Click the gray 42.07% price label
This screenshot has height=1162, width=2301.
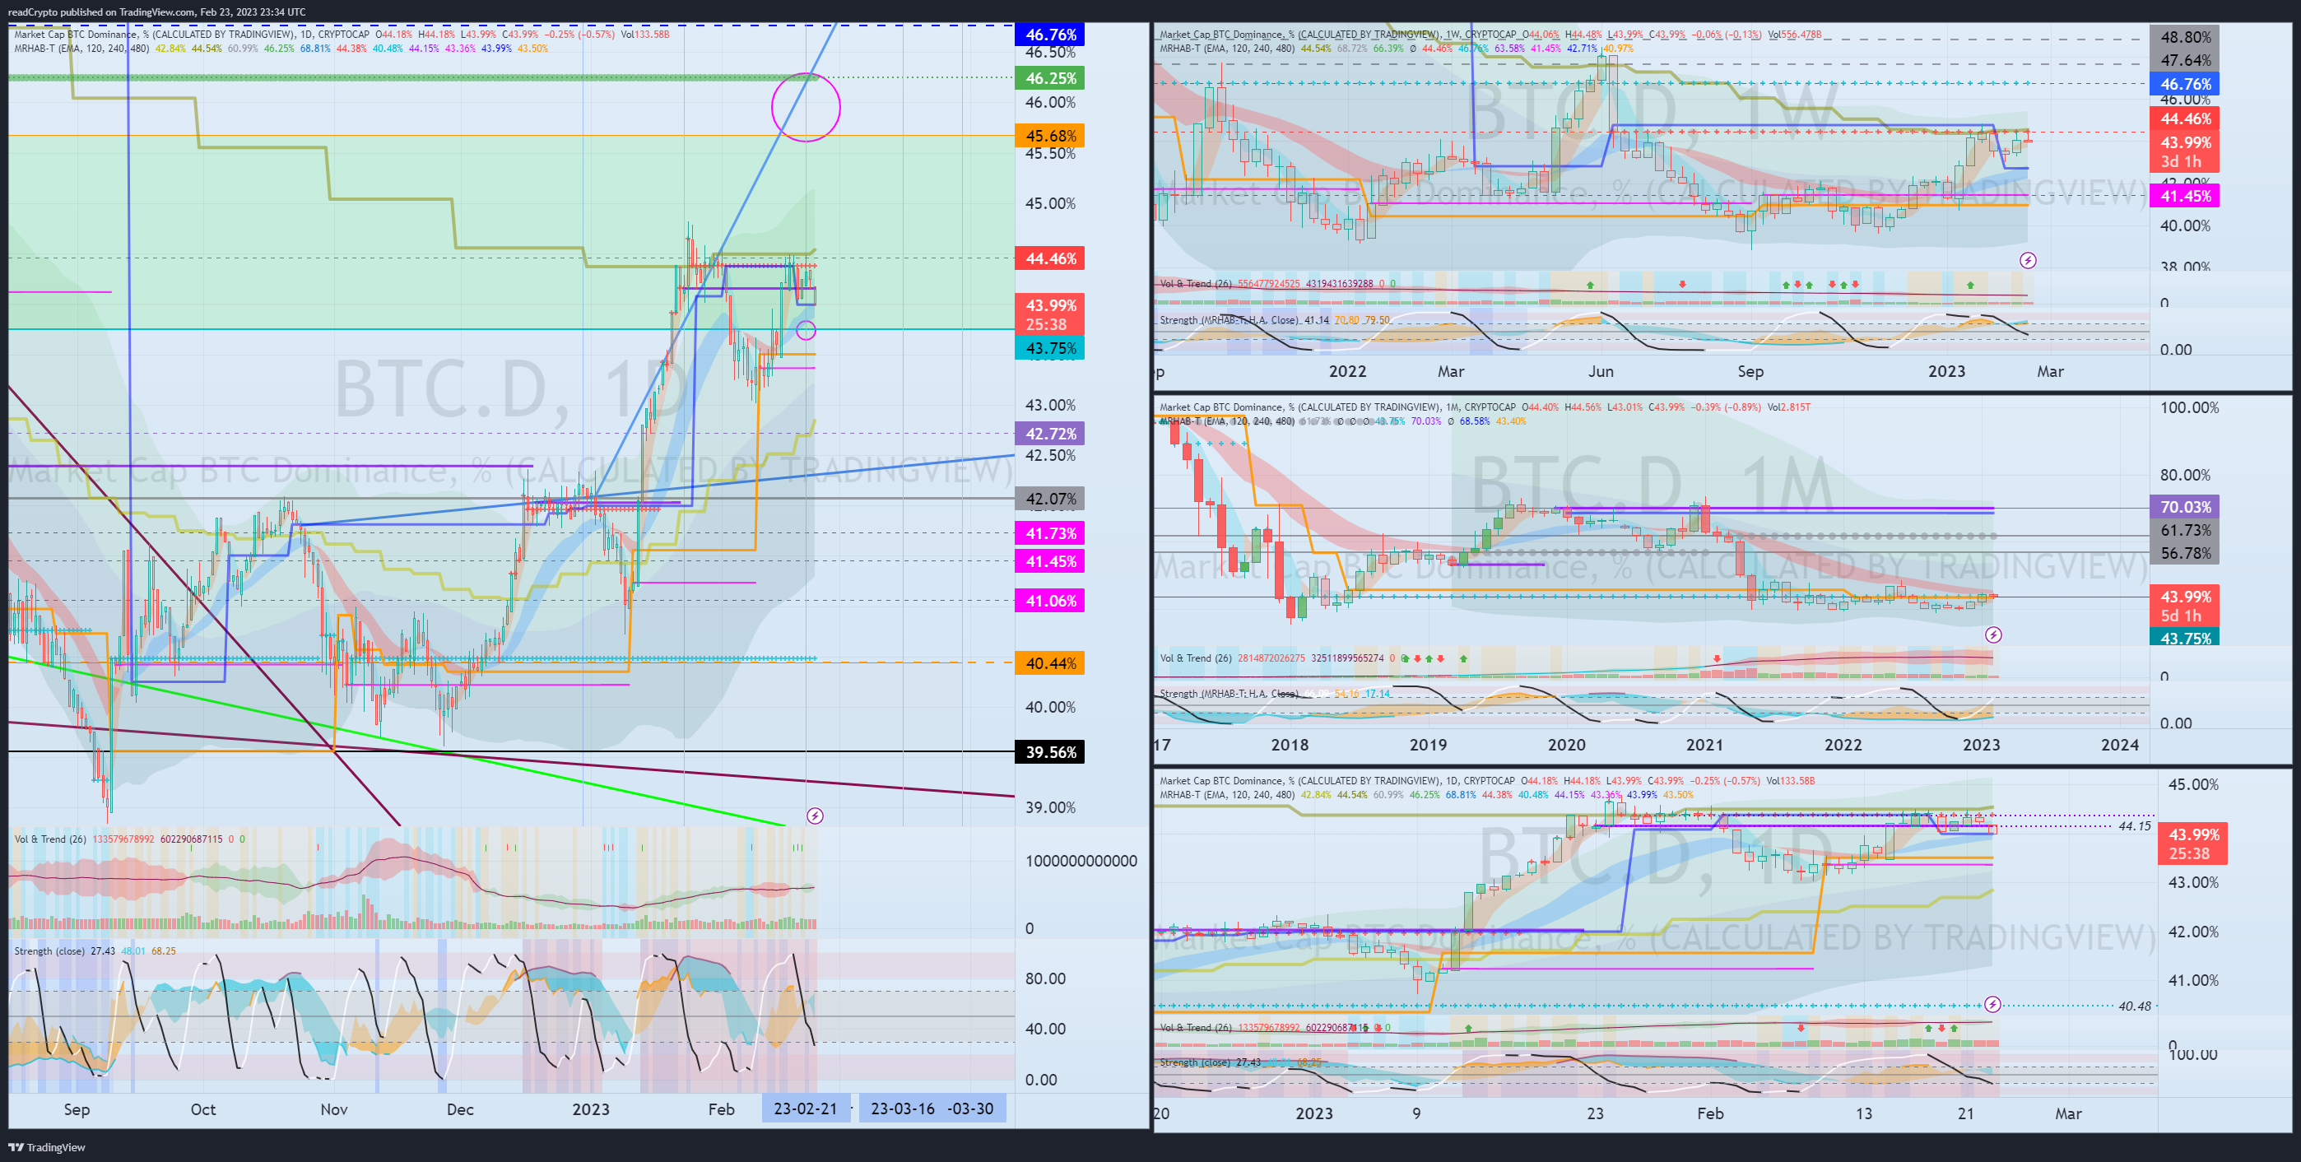click(x=1049, y=499)
